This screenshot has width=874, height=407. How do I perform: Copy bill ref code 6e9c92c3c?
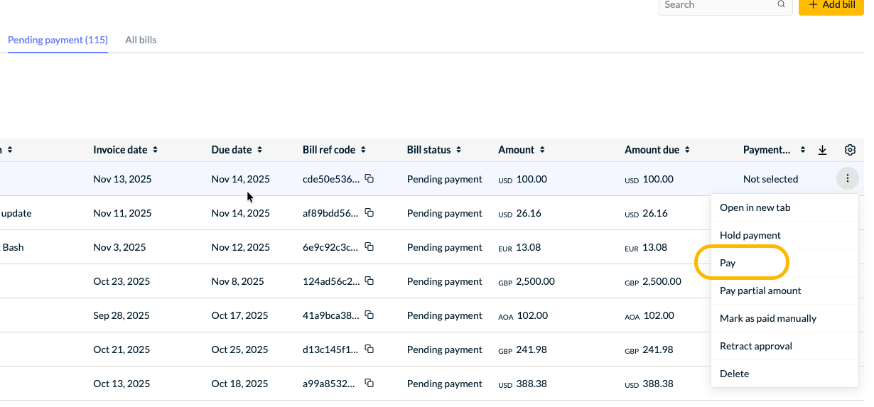[369, 247]
